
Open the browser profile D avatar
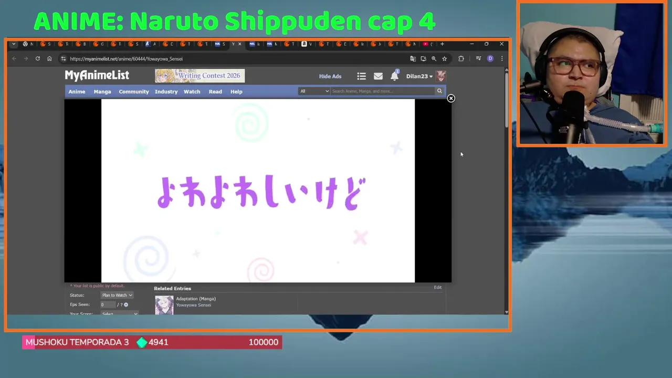[x=490, y=59]
